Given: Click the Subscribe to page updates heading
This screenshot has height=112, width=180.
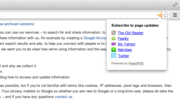Looking at the screenshot, I should point(135,25).
